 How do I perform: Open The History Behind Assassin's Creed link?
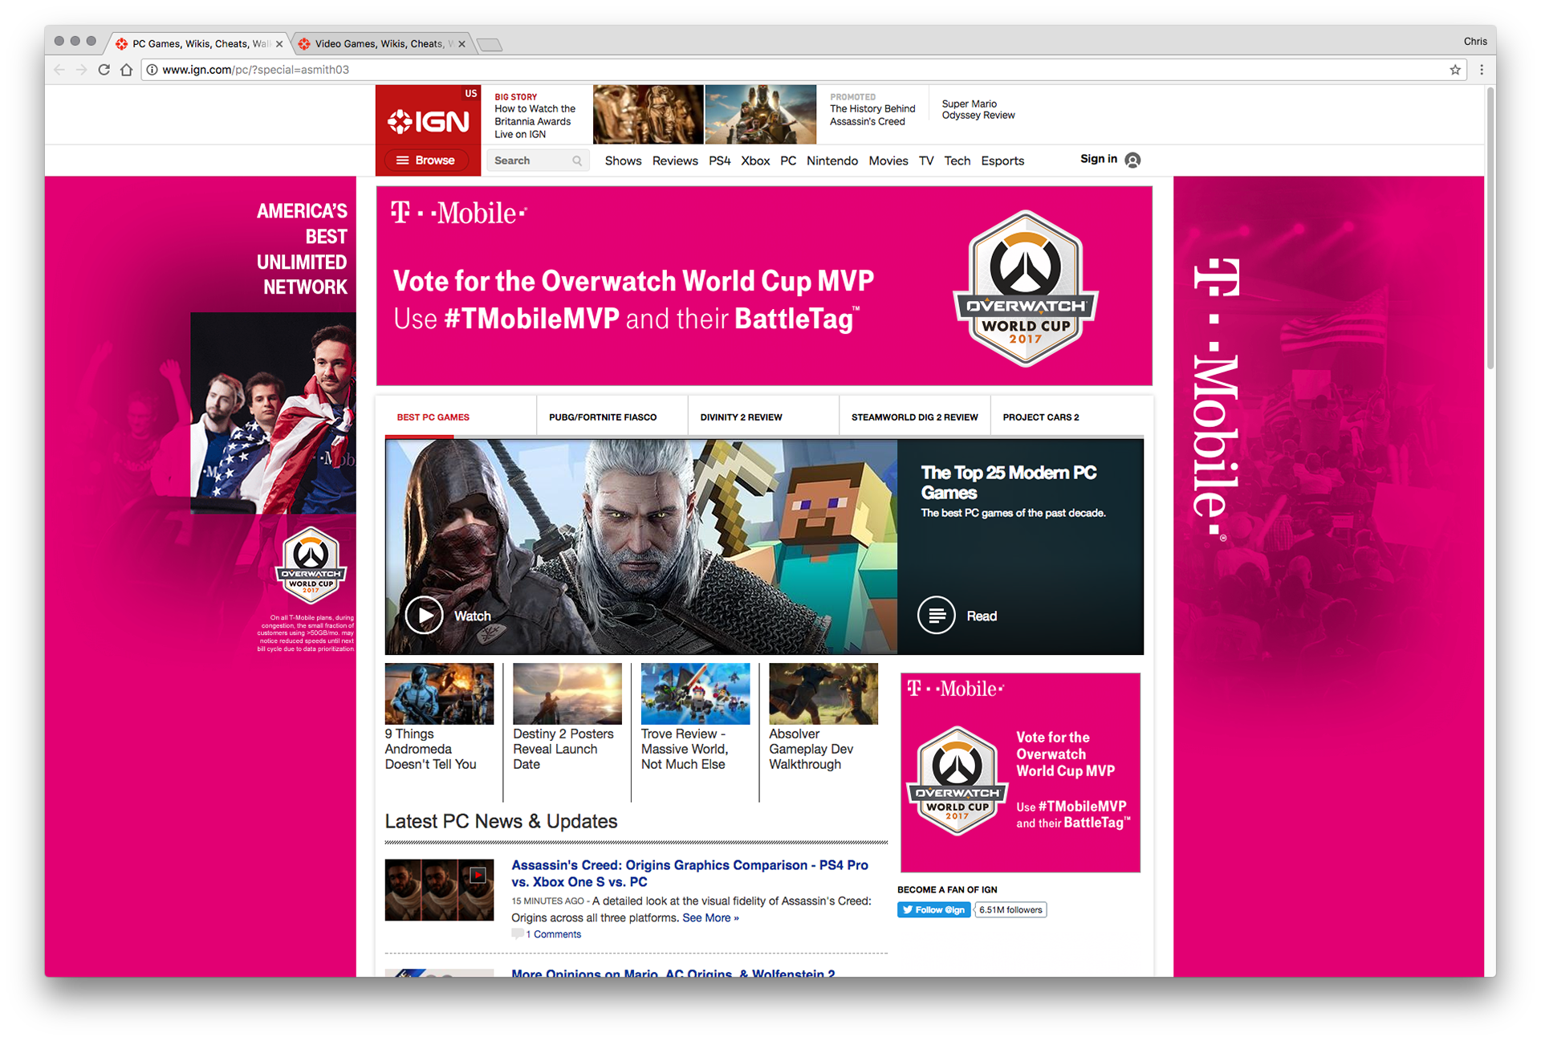tap(872, 115)
